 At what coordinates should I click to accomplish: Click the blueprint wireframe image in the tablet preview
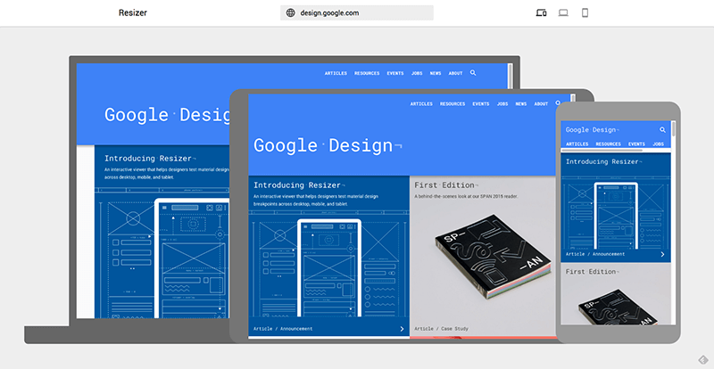[x=328, y=264]
